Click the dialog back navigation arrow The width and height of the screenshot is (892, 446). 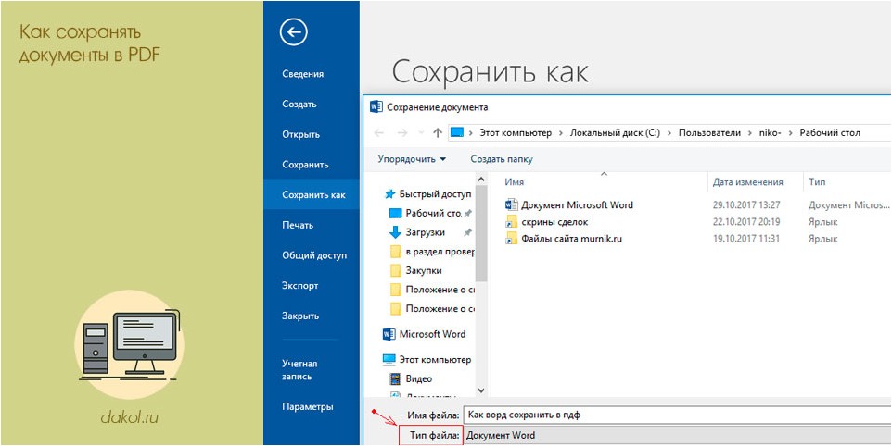click(x=379, y=132)
